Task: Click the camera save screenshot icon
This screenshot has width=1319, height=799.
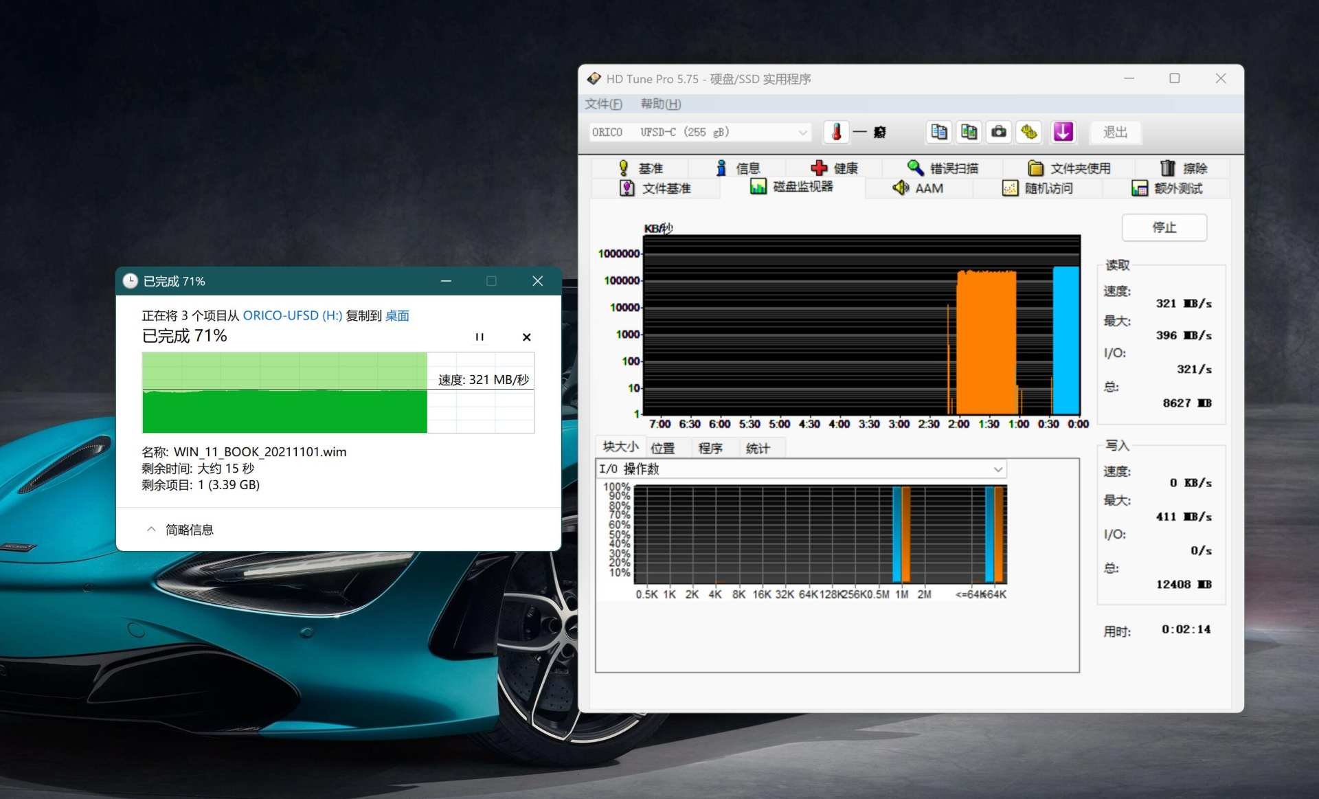Action: pyautogui.click(x=999, y=132)
